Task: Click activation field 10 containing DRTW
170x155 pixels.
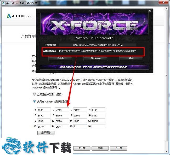Action: (x=62, y=121)
